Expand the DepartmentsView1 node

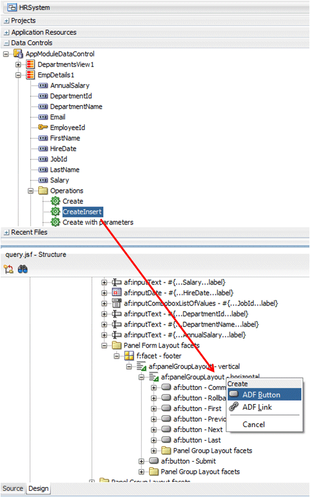(x=19, y=65)
